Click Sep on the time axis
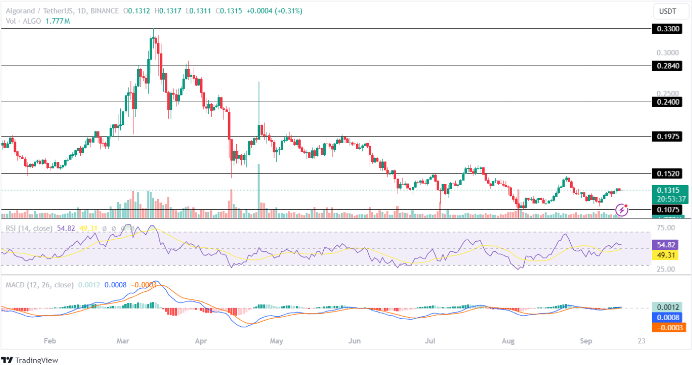692x365 pixels. click(585, 341)
